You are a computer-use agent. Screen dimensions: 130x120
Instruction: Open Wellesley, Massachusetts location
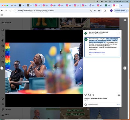96,34
